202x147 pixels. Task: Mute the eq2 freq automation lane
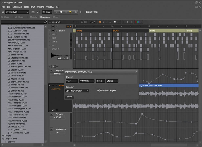[x=51, y=71]
